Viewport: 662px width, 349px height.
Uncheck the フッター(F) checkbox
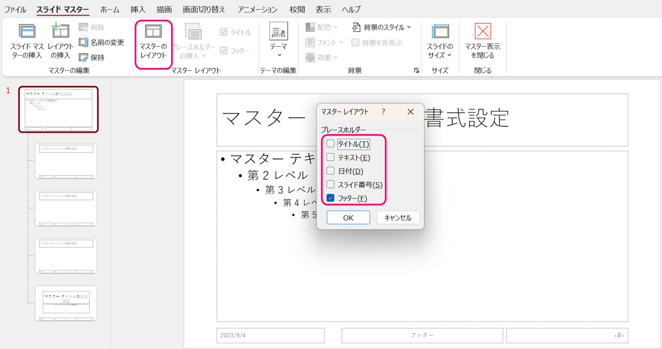coord(330,198)
